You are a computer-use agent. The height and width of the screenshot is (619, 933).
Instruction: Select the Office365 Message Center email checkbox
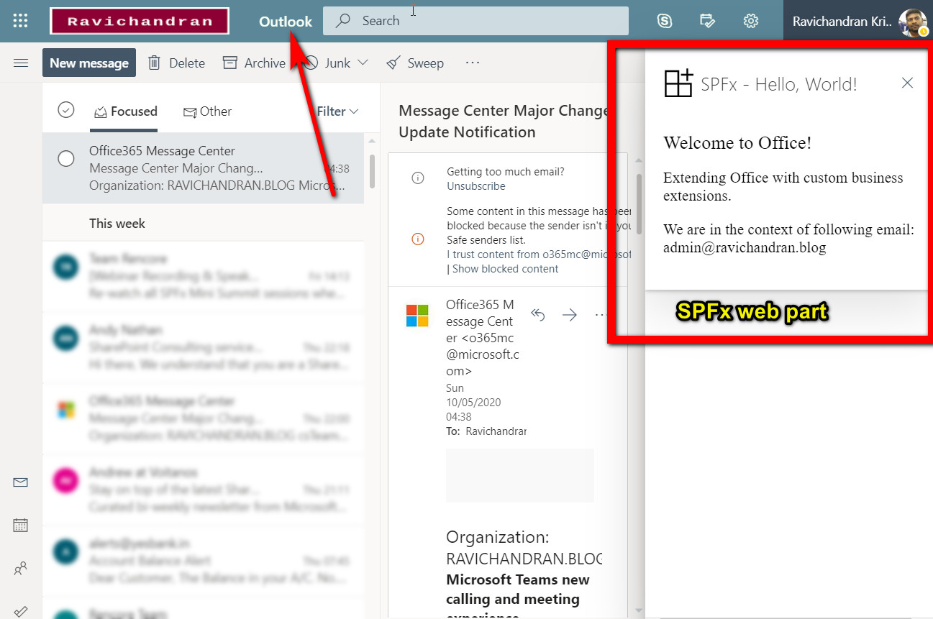coord(65,158)
